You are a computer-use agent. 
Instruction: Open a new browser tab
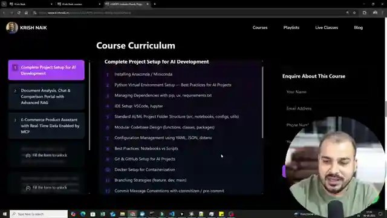(155, 4)
